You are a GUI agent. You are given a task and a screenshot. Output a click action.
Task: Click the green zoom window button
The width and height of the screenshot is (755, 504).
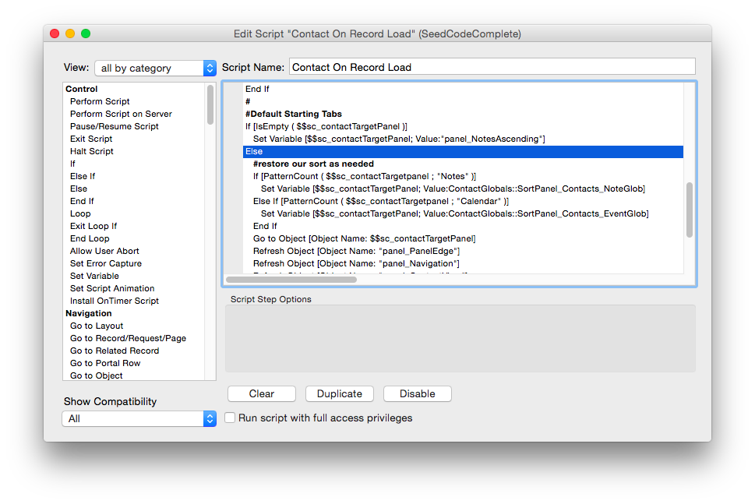coord(86,33)
